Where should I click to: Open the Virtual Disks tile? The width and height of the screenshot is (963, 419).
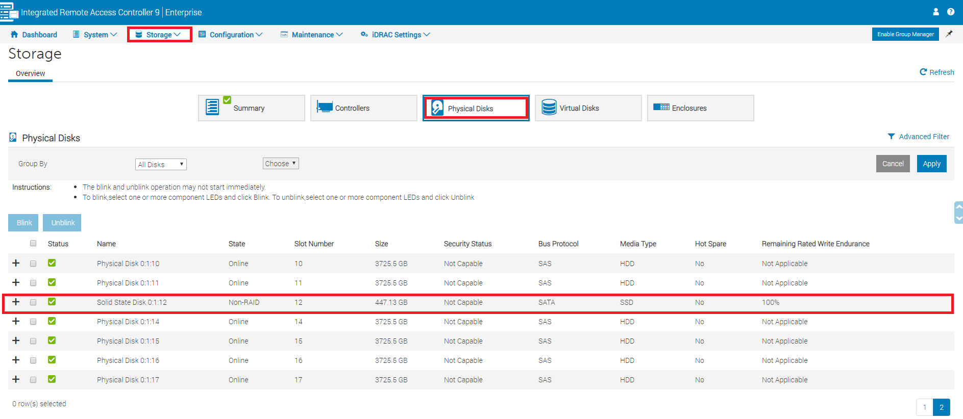coord(588,108)
